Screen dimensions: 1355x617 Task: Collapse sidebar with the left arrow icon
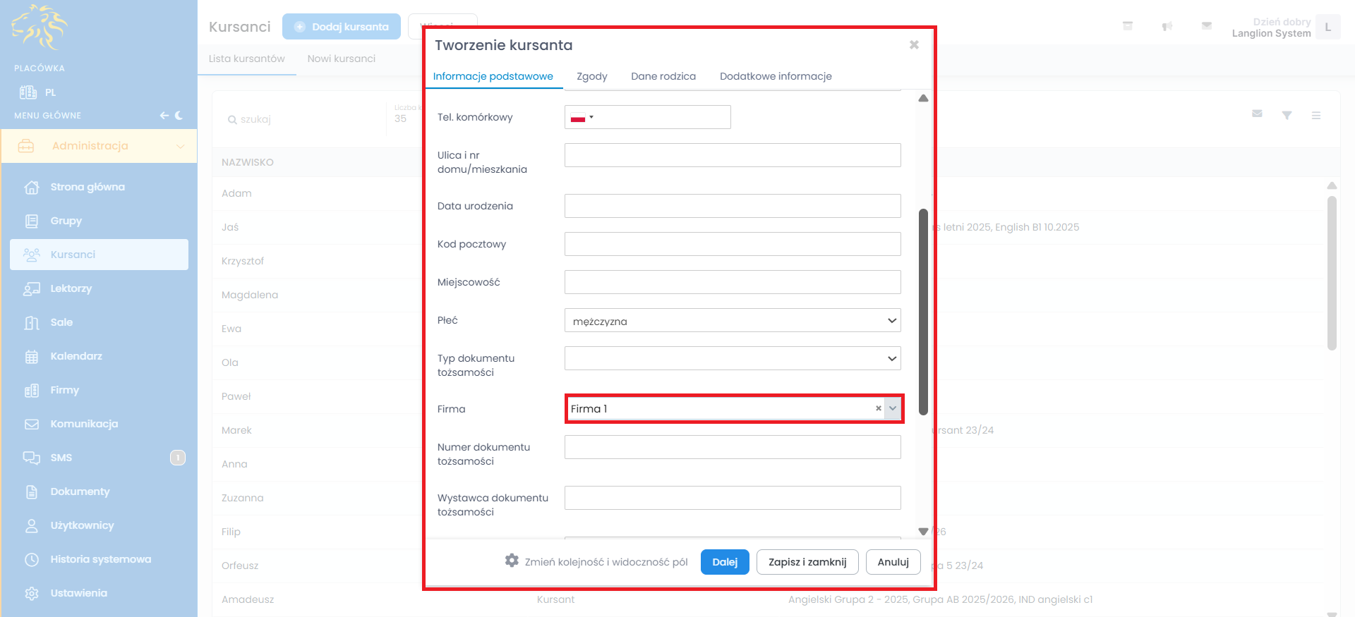pos(164,116)
